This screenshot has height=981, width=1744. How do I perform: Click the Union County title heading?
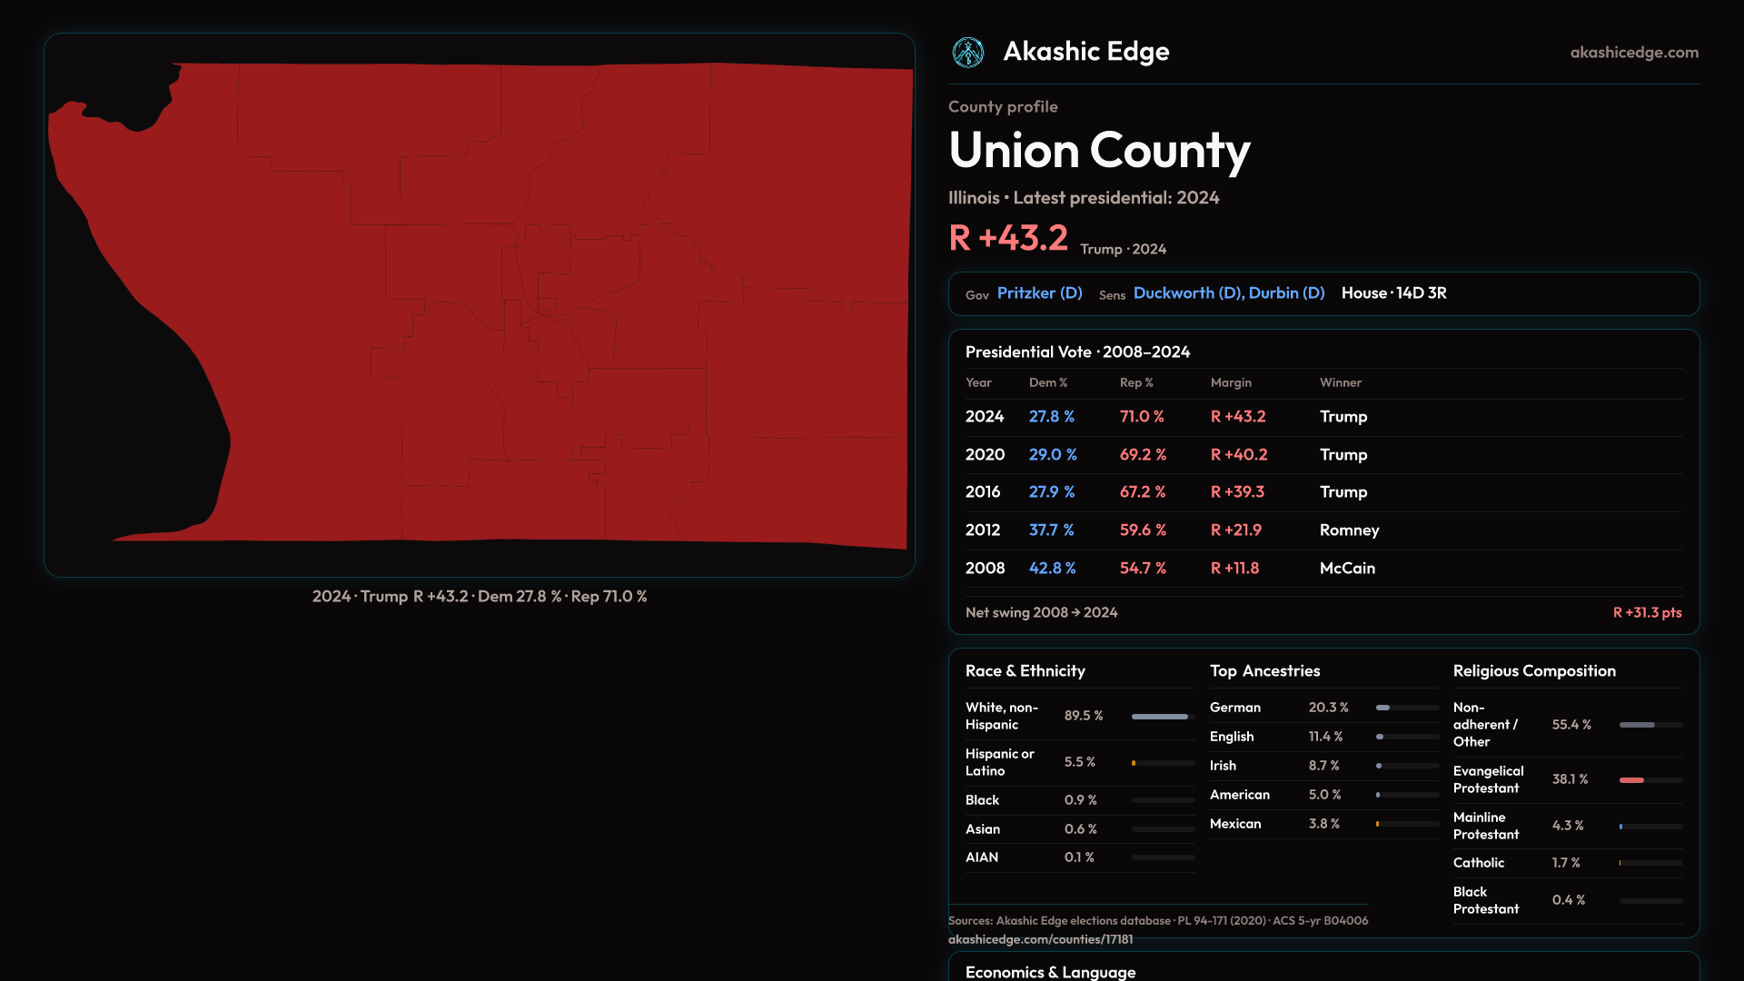(1099, 151)
